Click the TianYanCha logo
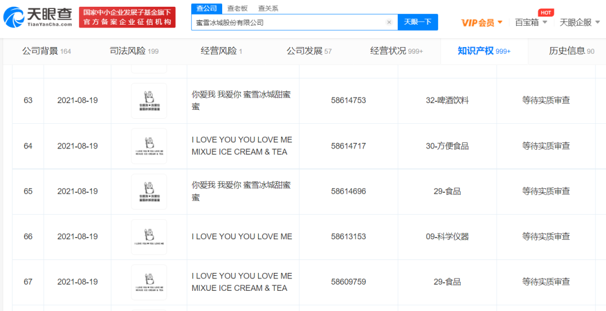The width and height of the screenshot is (606, 311). (x=38, y=17)
